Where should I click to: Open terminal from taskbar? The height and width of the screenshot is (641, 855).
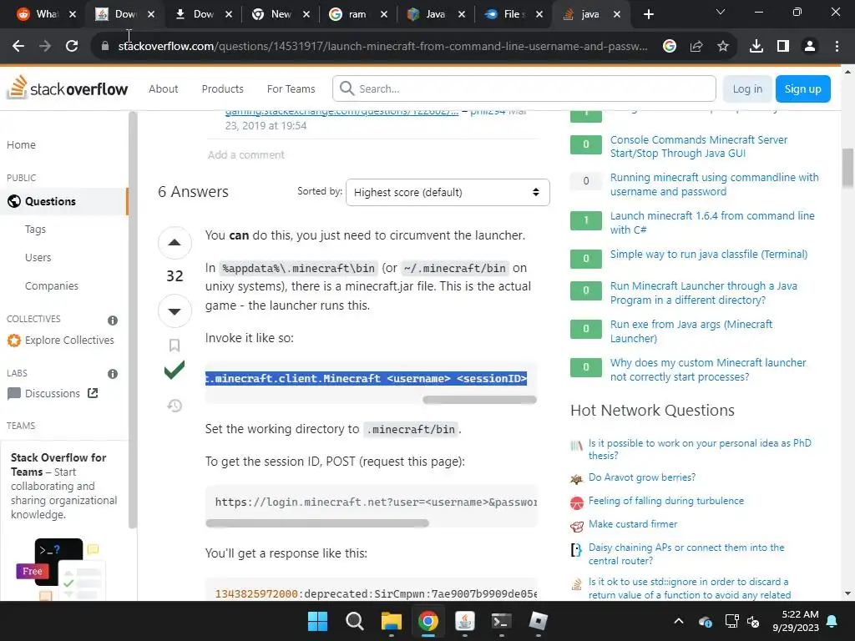[501, 621]
